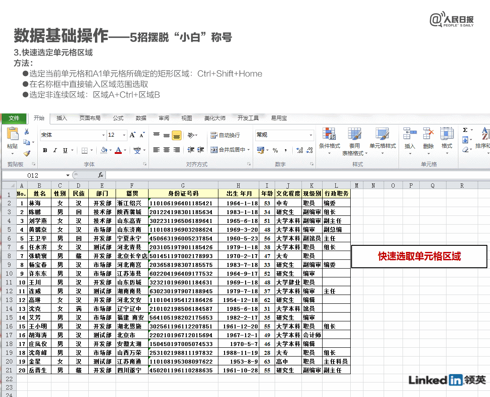Open 格式 cell format menu
This screenshot has width=490, height=397.
pyautogui.click(x=447, y=141)
